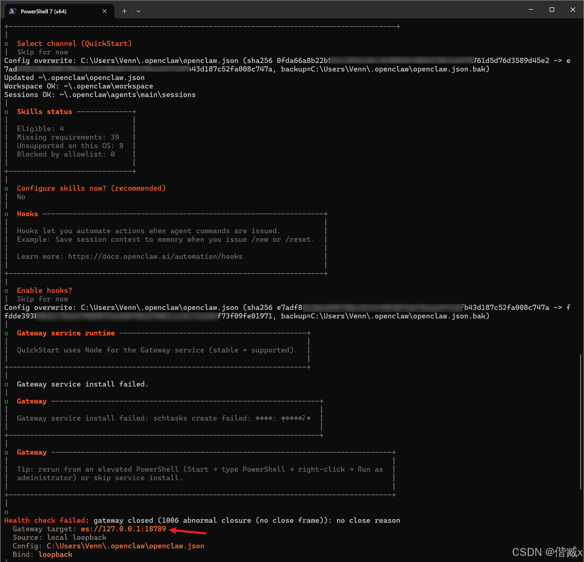Maximize the terminal window
This screenshot has width=584, height=562.
click(552, 10)
